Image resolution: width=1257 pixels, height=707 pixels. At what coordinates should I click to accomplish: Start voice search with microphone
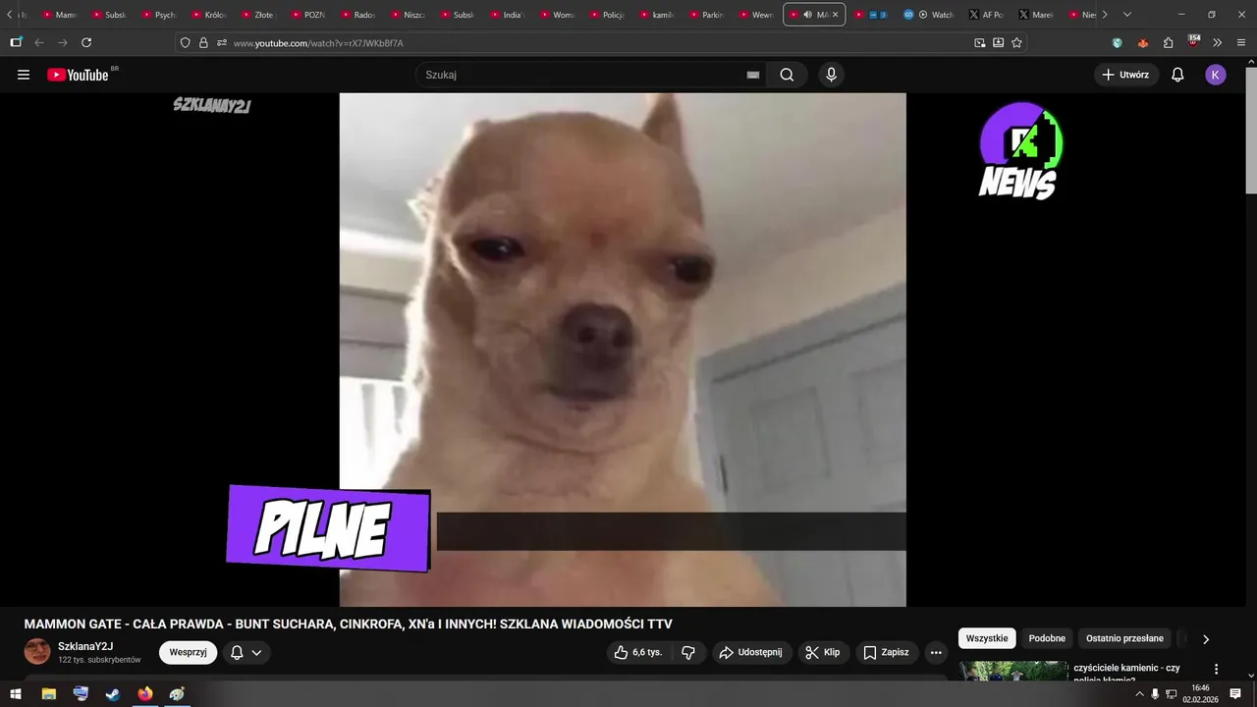(832, 75)
